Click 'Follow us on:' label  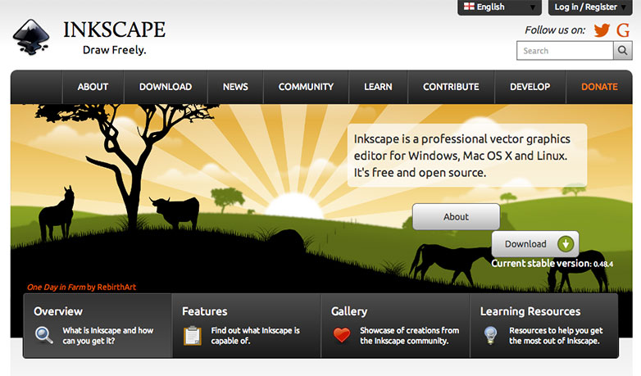(555, 30)
